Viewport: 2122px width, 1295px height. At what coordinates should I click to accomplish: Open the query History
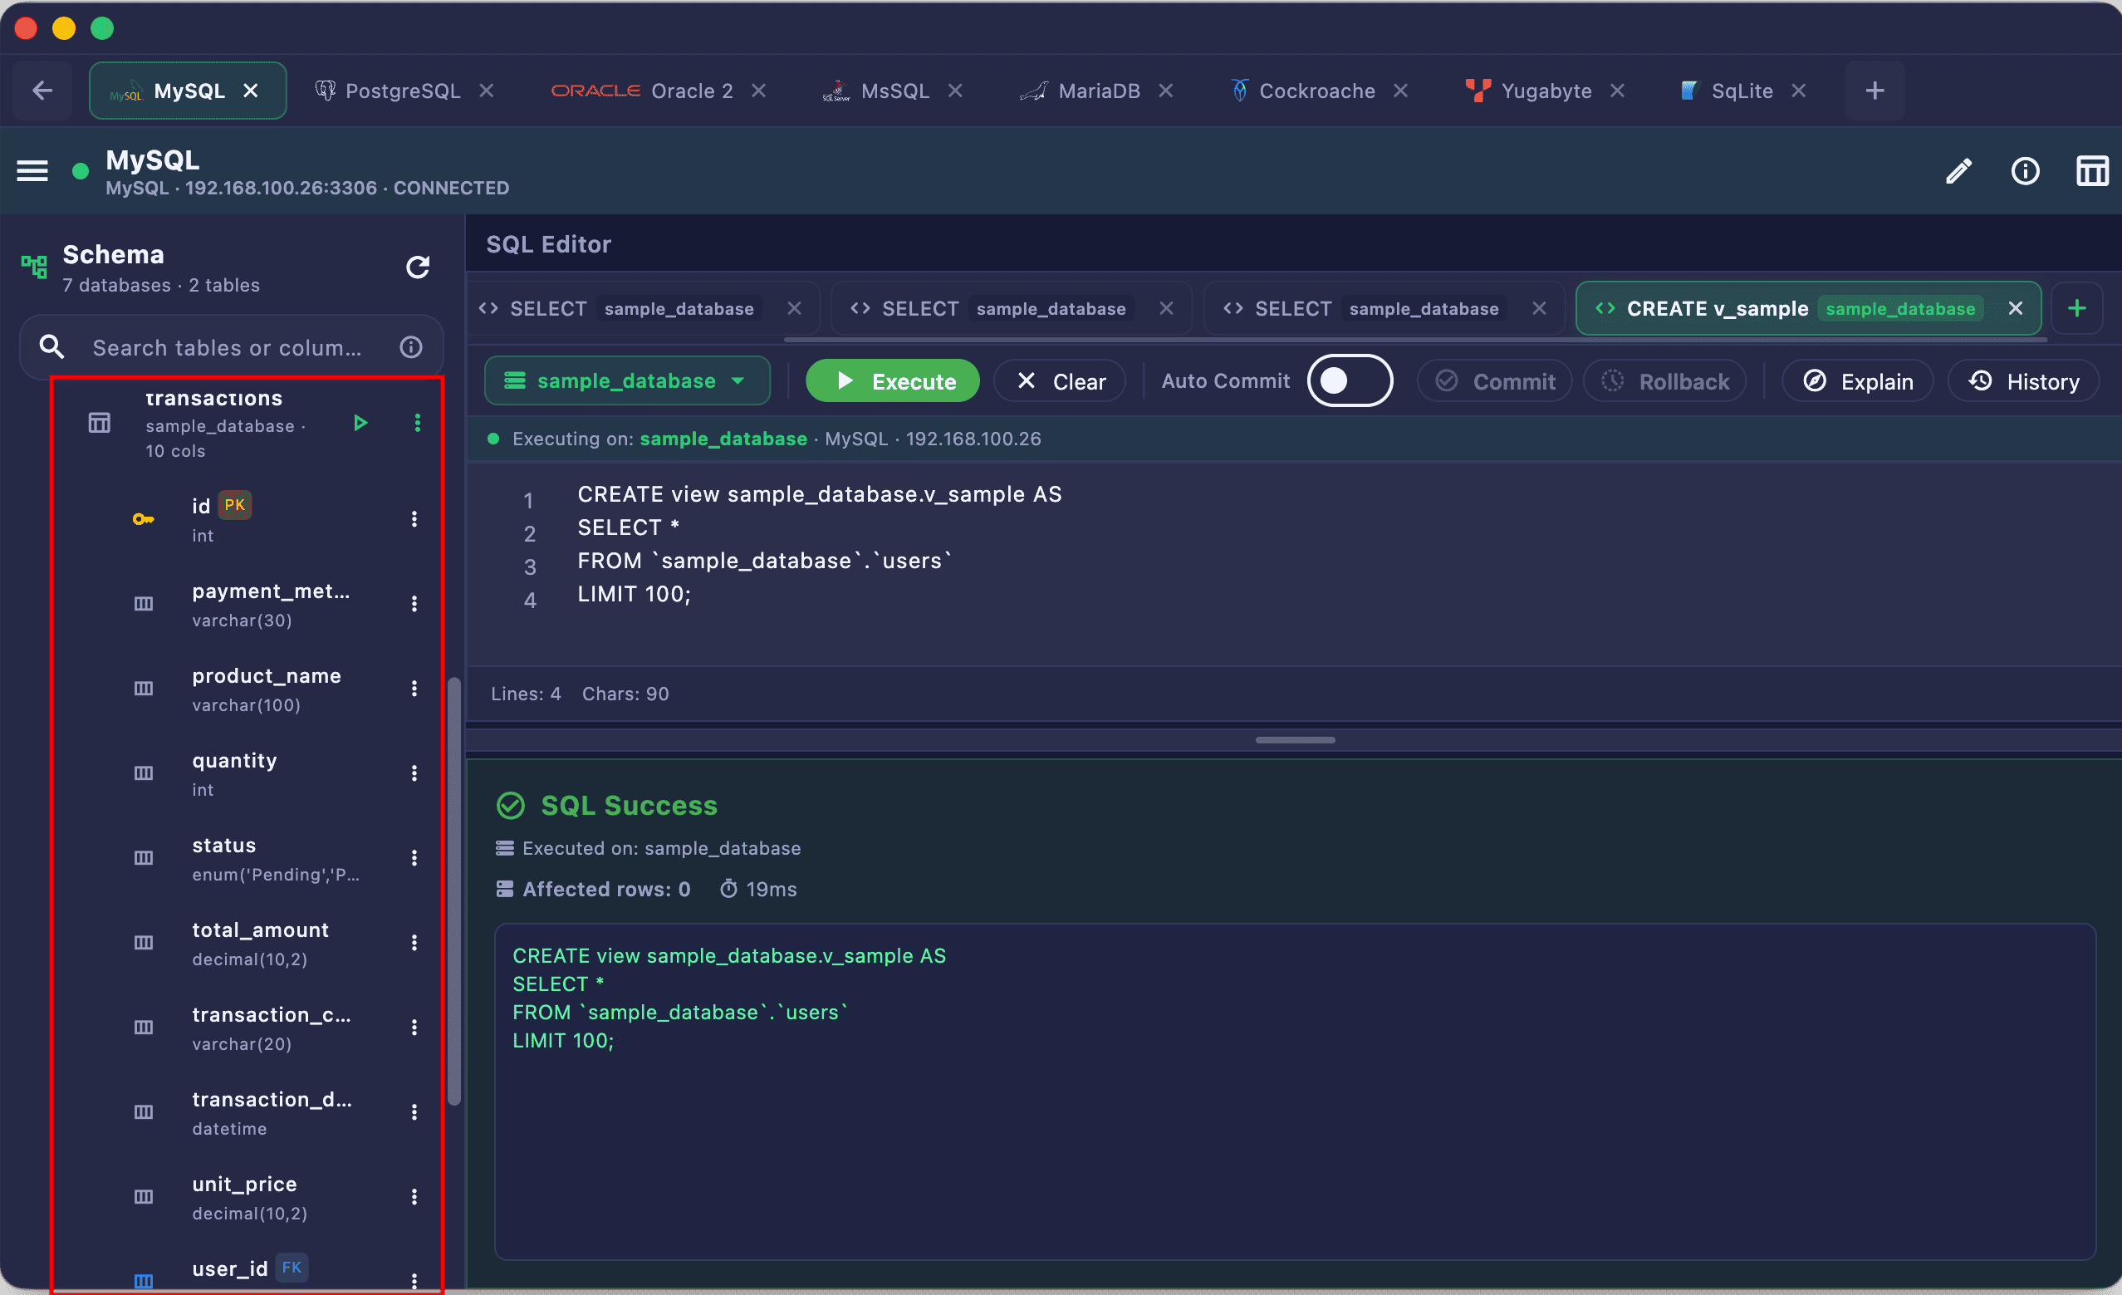click(x=2024, y=380)
